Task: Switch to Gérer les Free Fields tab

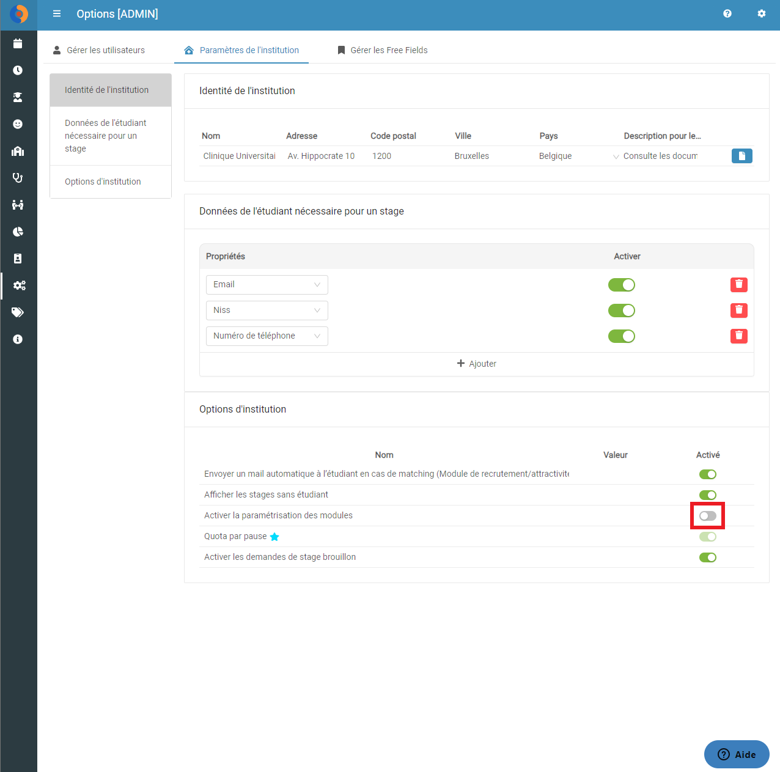Action: (383, 50)
